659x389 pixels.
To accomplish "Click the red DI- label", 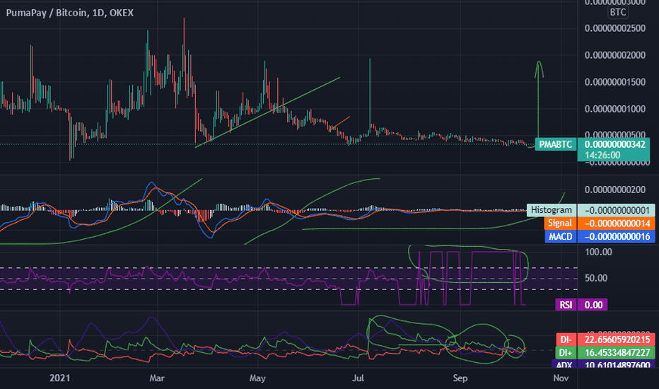I will tap(566, 339).
